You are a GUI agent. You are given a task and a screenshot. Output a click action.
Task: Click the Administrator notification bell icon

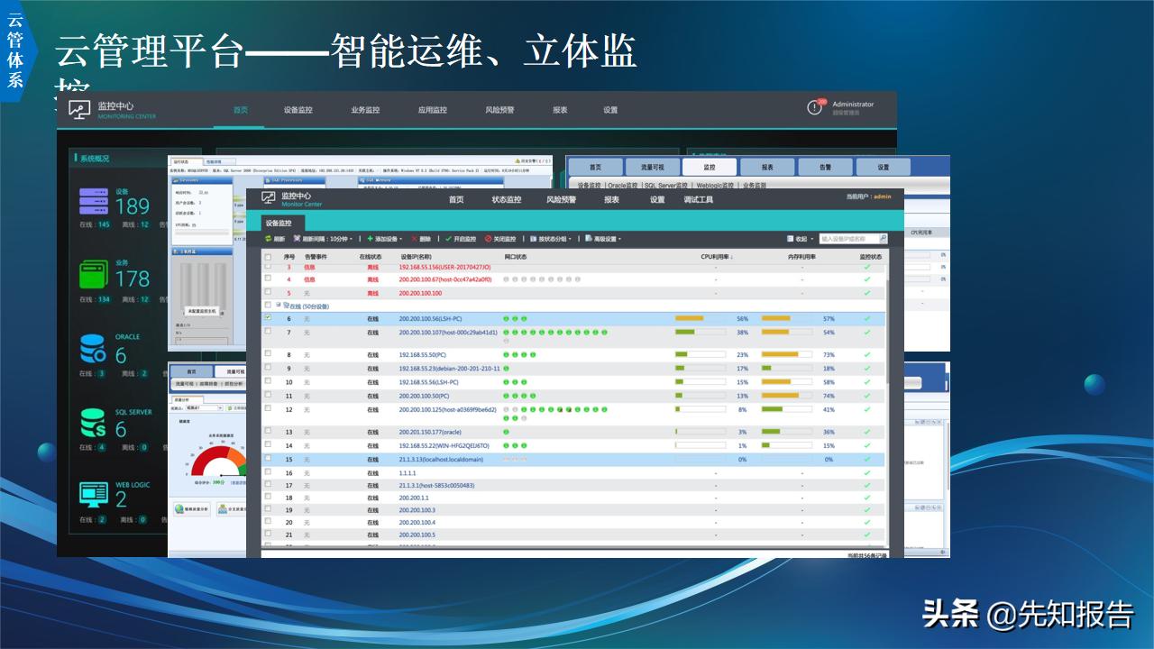click(x=812, y=106)
